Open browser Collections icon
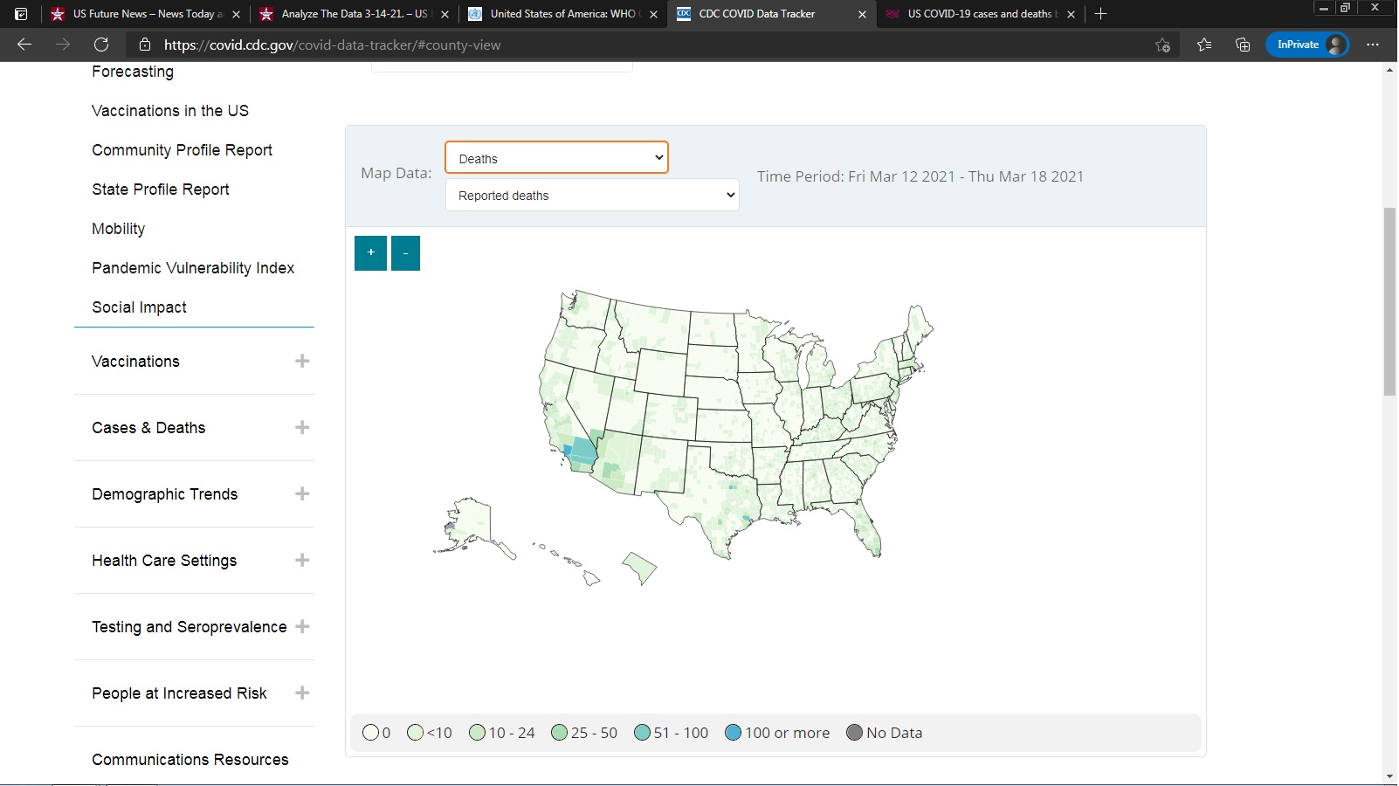The height and width of the screenshot is (786, 1399). point(1243,45)
